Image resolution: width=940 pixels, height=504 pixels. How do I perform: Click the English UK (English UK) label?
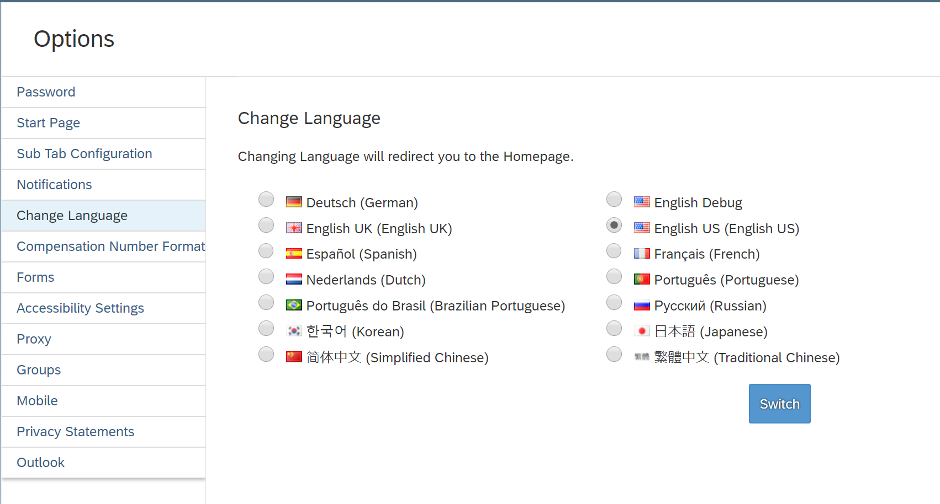point(379,229)
